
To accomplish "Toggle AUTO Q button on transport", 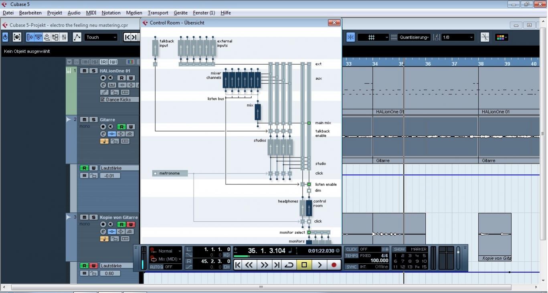I will (156, 267).
